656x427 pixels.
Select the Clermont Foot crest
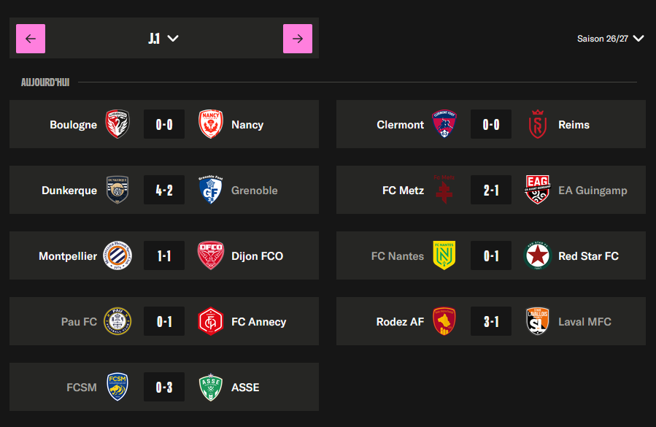(x=444, y=124)
